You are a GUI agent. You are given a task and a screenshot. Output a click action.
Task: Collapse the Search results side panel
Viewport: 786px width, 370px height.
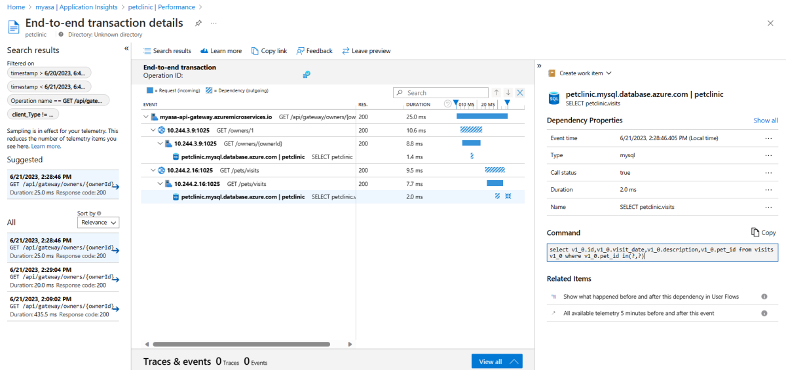pyautogui.click(x=126, y=48)
